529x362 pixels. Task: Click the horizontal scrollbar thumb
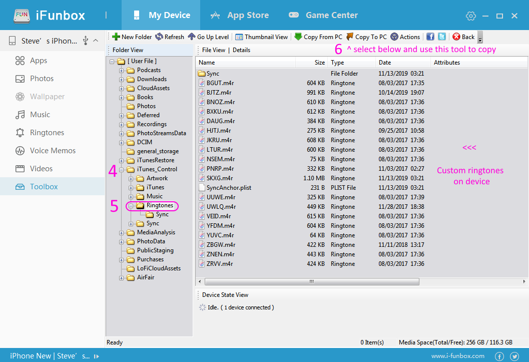(312, 282)
